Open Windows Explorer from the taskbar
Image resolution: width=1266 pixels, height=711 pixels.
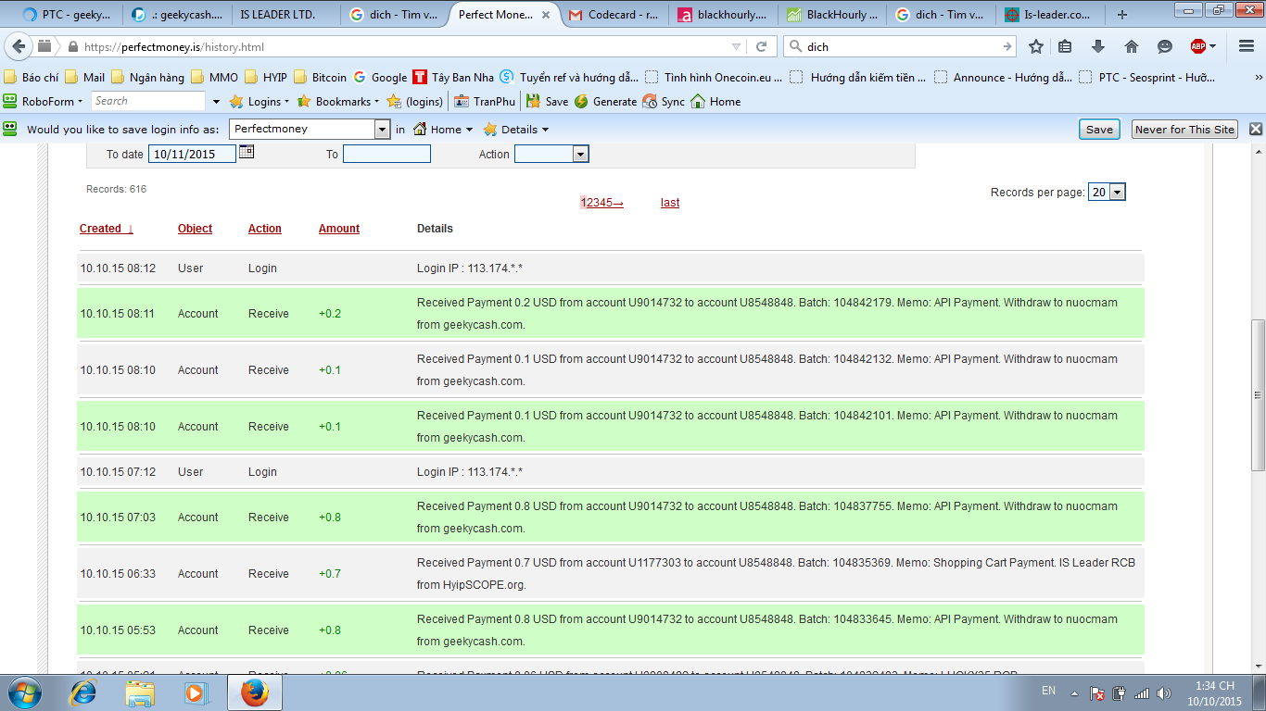140,692
